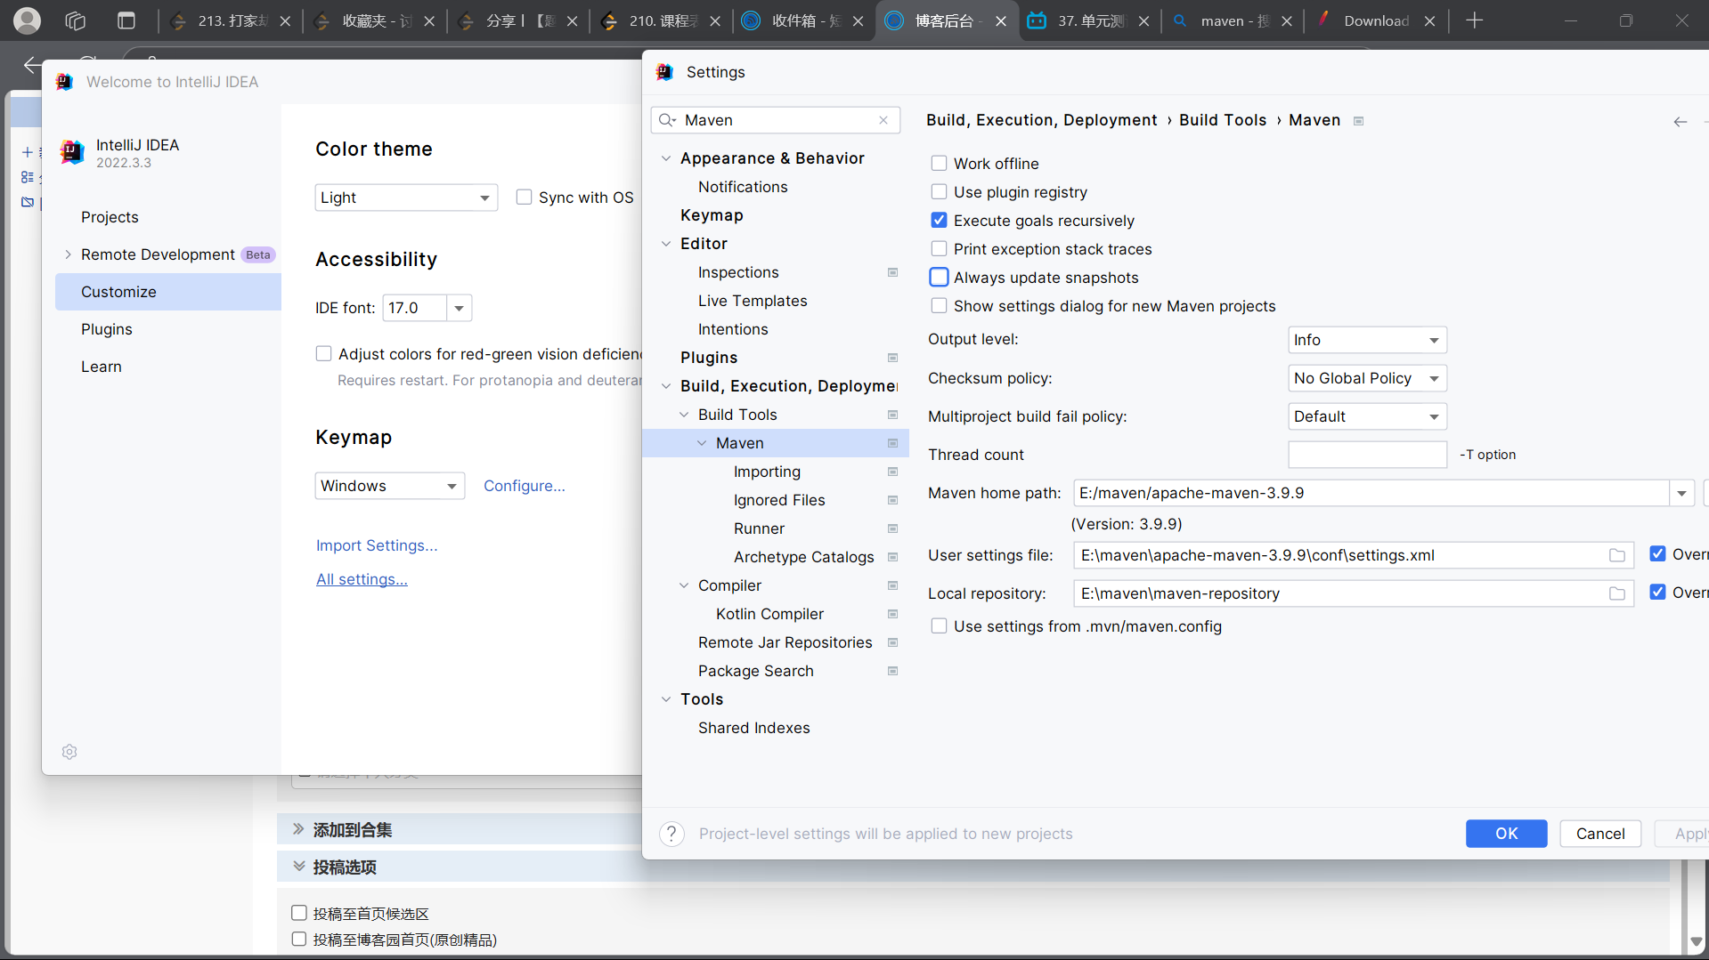Click project-level marker icon next to Archetype Catalogs
Image resolution: width=1709 pixels, height=960 pixels.
tap(892, 557)
